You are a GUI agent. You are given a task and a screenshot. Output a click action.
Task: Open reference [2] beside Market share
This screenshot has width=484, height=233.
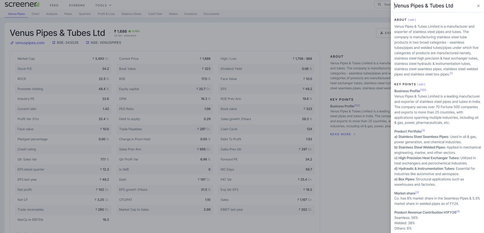tap(417, 193)
